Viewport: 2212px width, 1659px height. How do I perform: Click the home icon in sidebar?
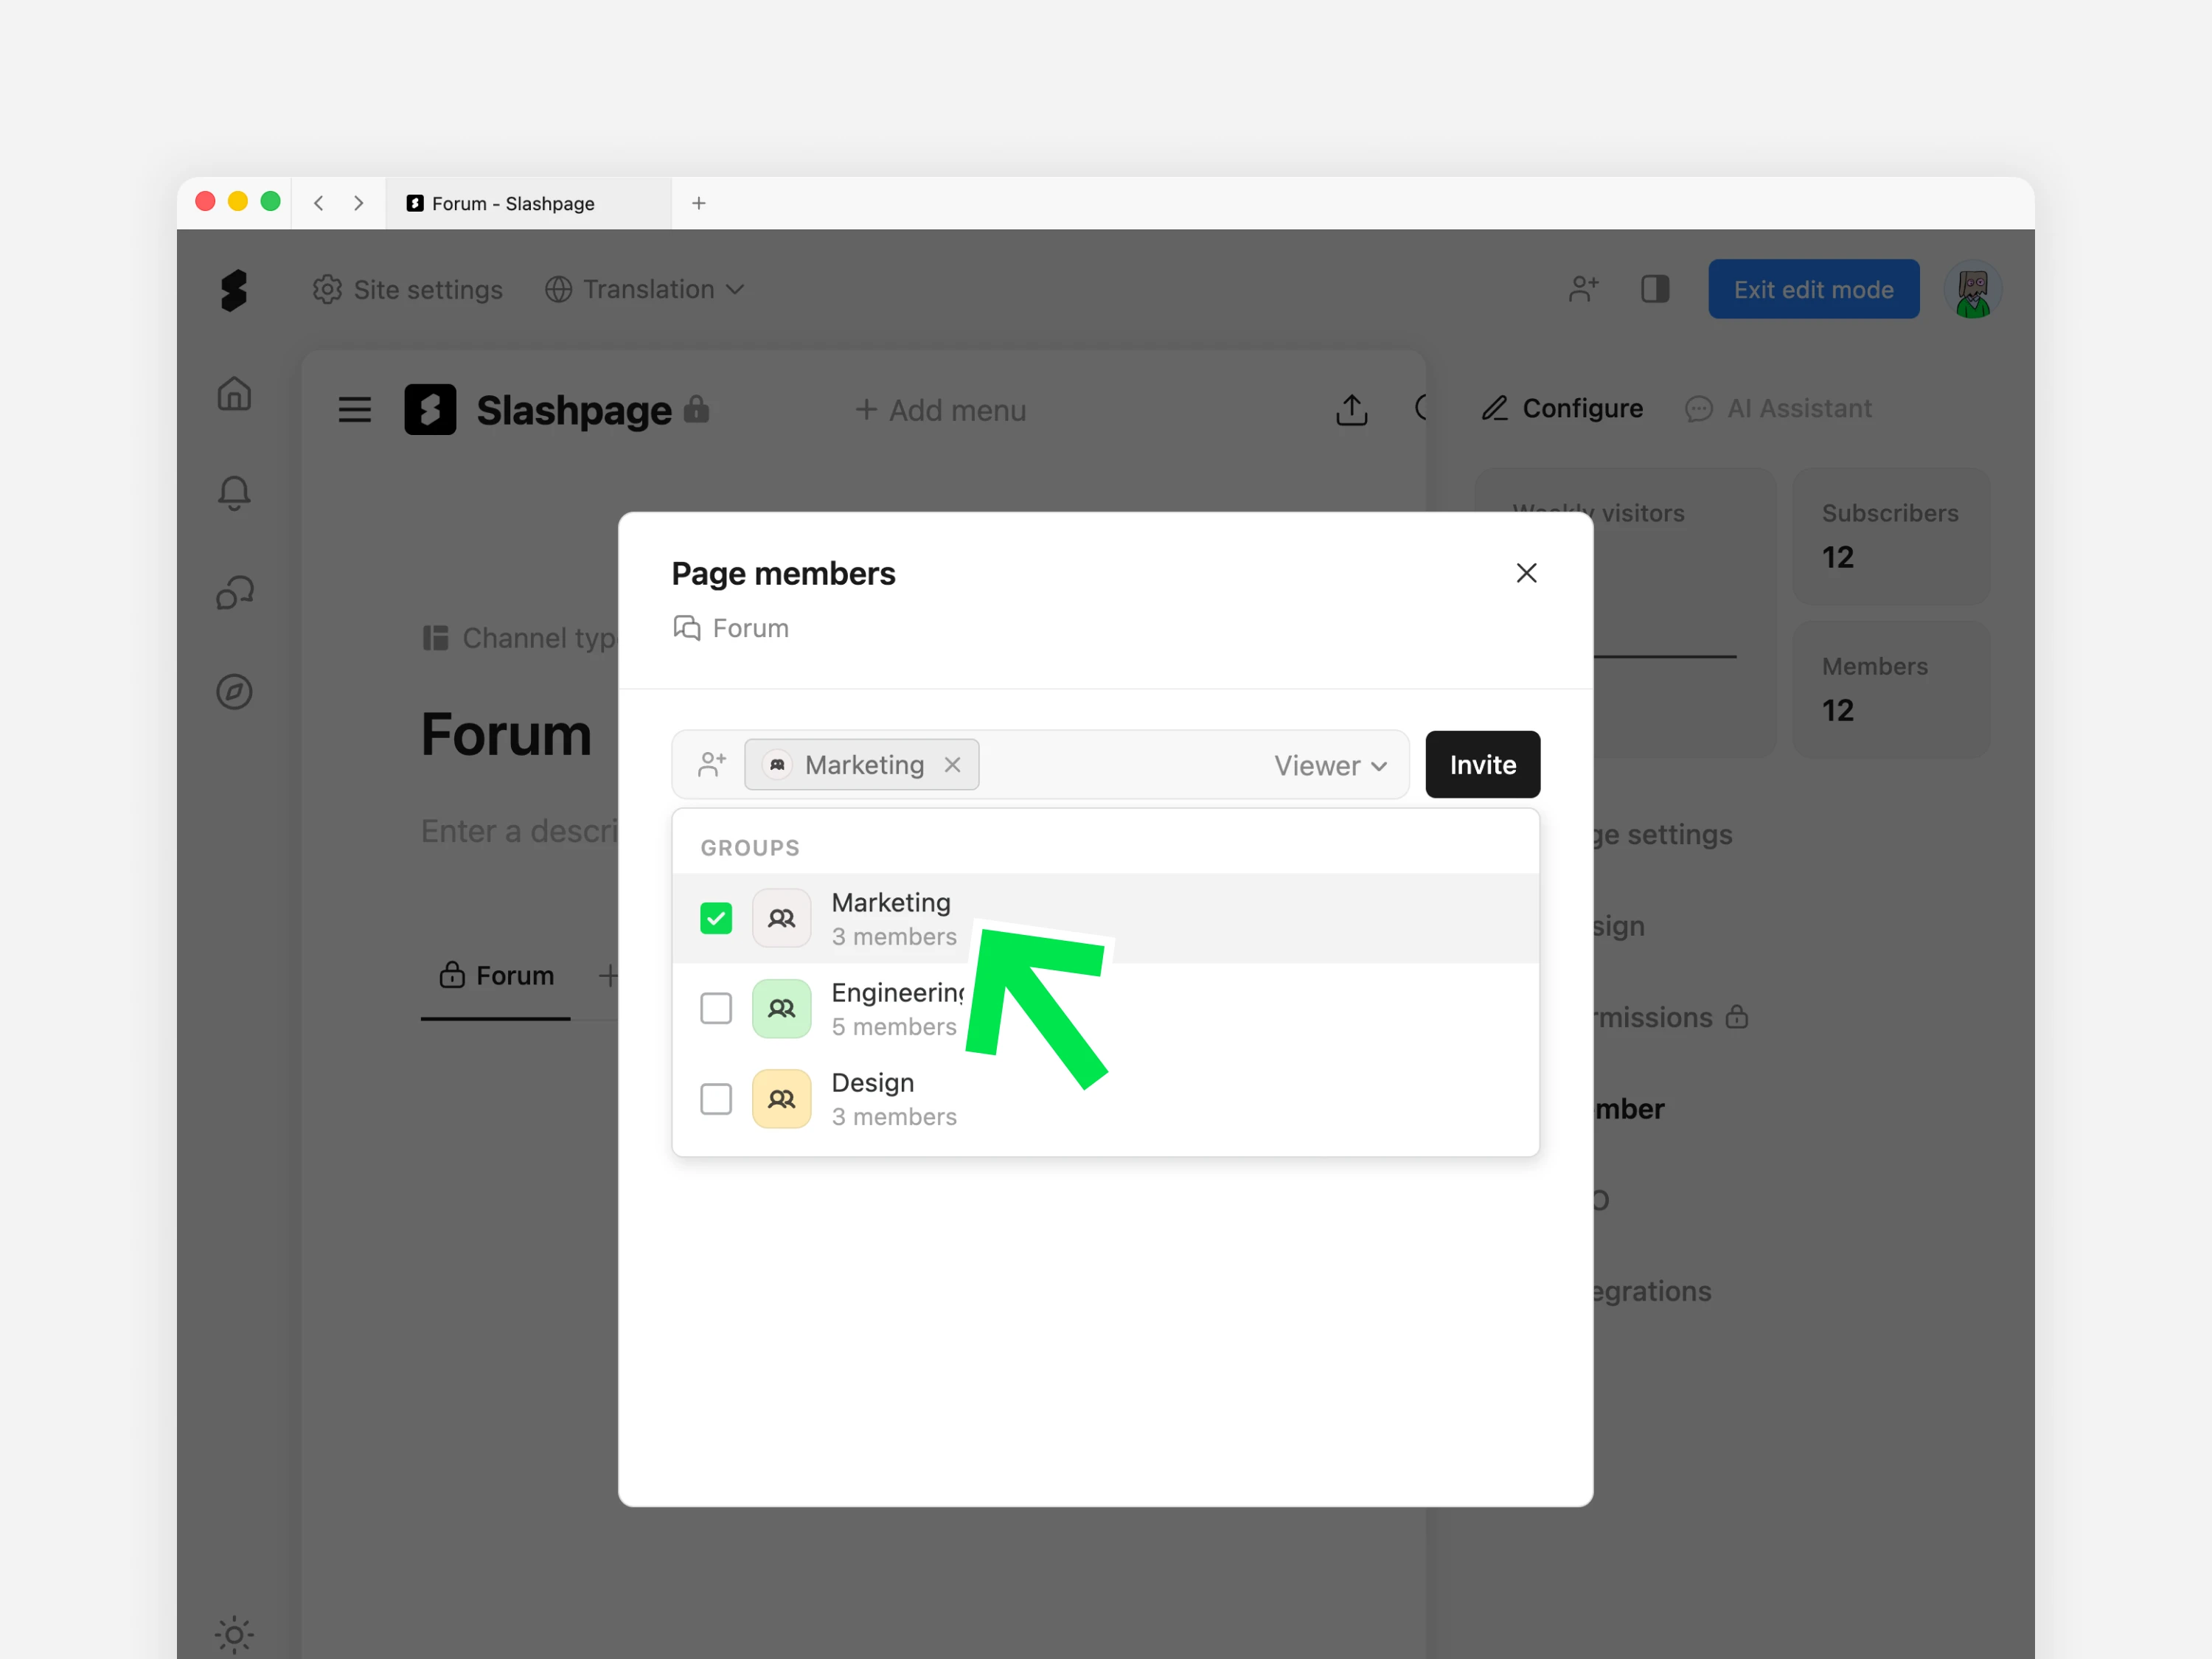(234, 394)
